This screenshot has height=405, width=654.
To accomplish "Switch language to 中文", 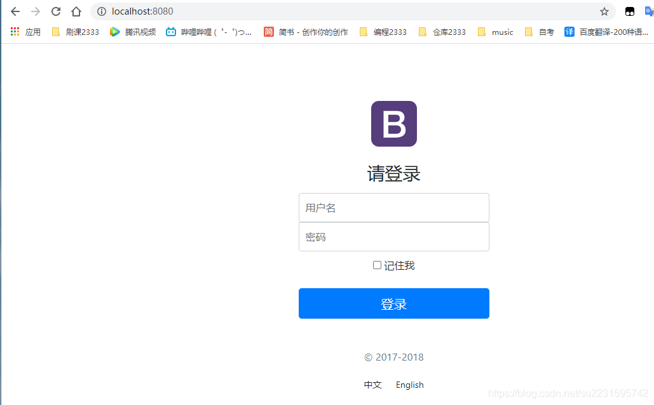I will point(373,385).
